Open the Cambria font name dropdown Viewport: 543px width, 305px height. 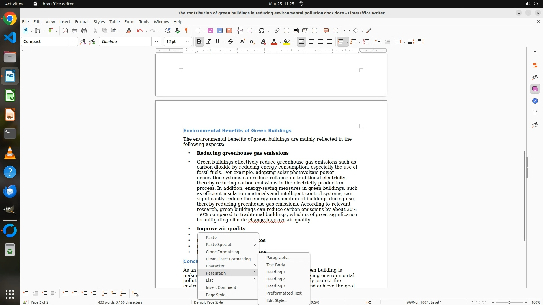click(x=156, y=42)
